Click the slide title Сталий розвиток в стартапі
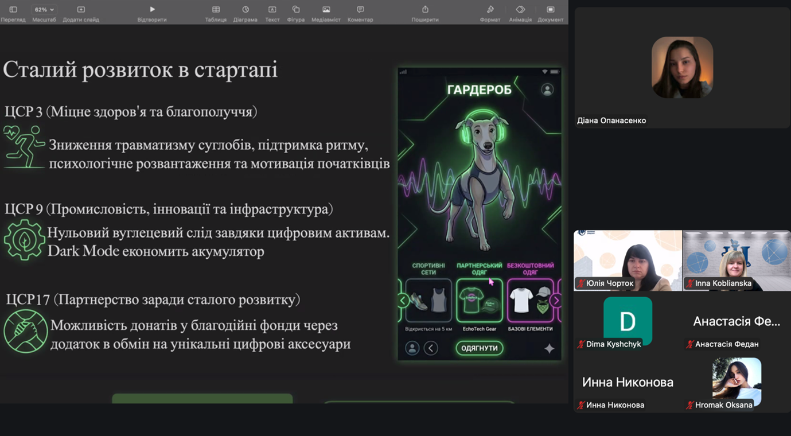 (141, 69)
